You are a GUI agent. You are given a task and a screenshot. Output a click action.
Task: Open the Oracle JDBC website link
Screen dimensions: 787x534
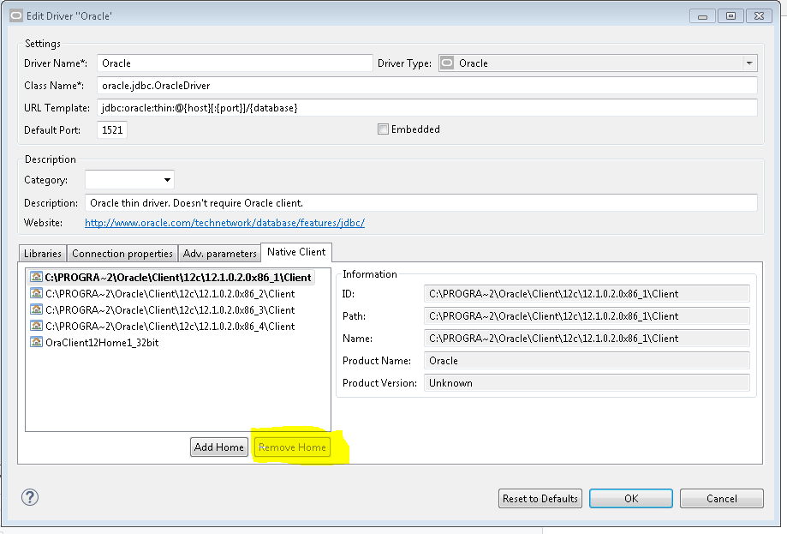coord(224,223)
